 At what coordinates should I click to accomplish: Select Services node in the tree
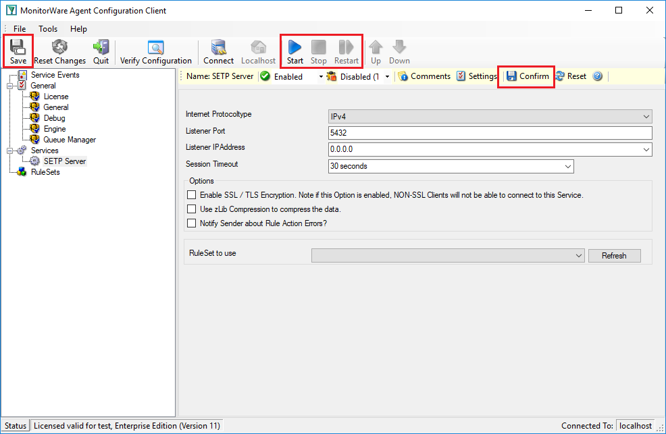click(x=45, y=151)
